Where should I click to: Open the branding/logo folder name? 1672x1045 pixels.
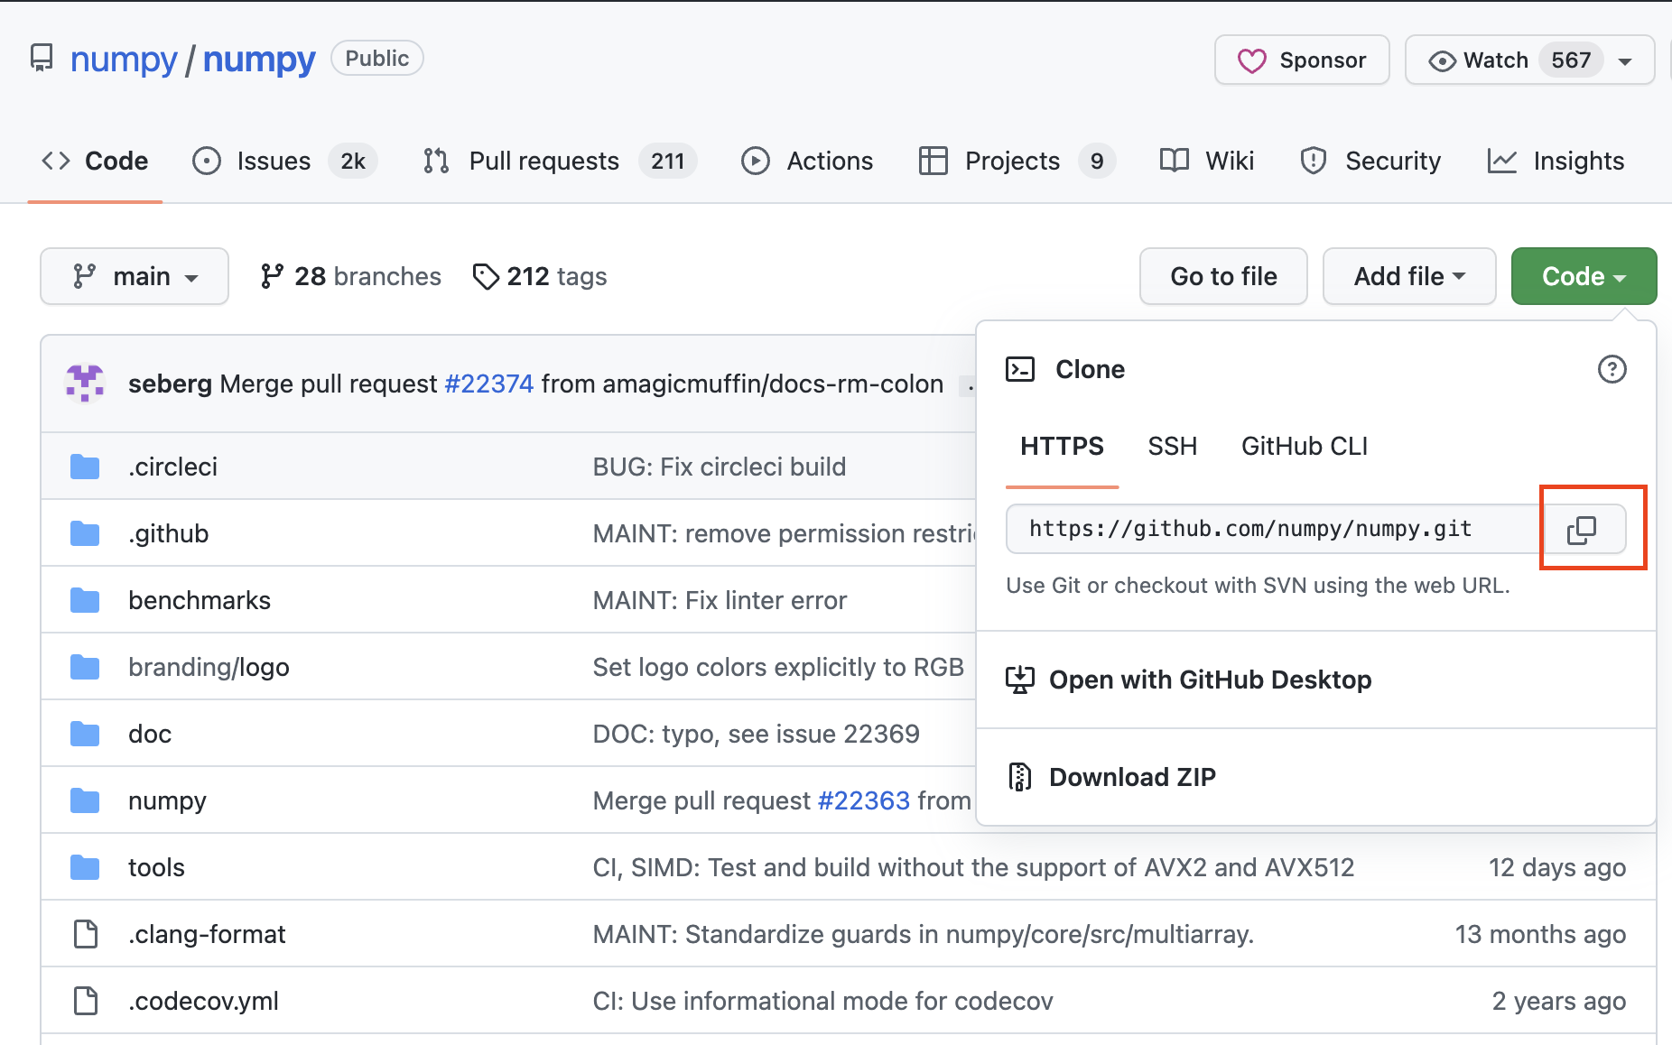[209, 667]
